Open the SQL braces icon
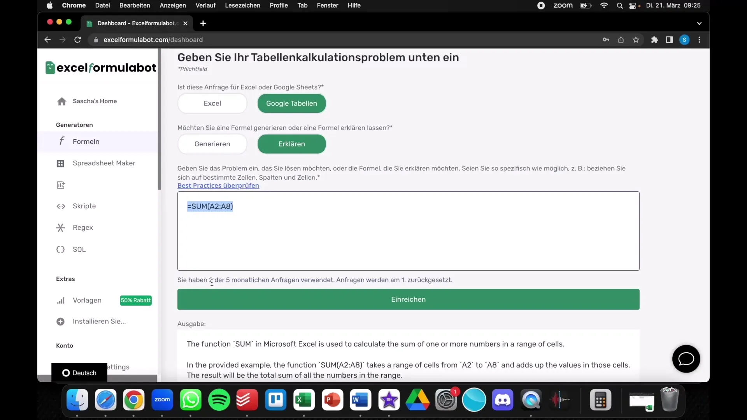This screenshot has height=420, width=747. click(60, 249)
